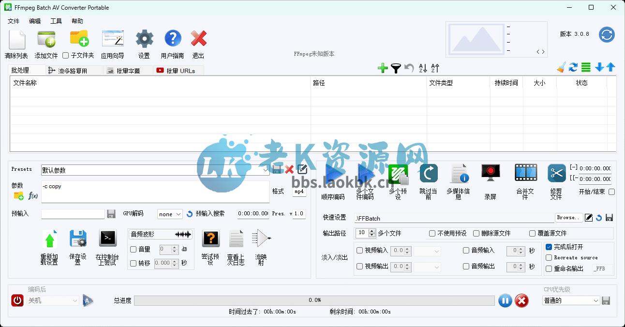Edit preset with pencil icon

(x=302, y=169)
